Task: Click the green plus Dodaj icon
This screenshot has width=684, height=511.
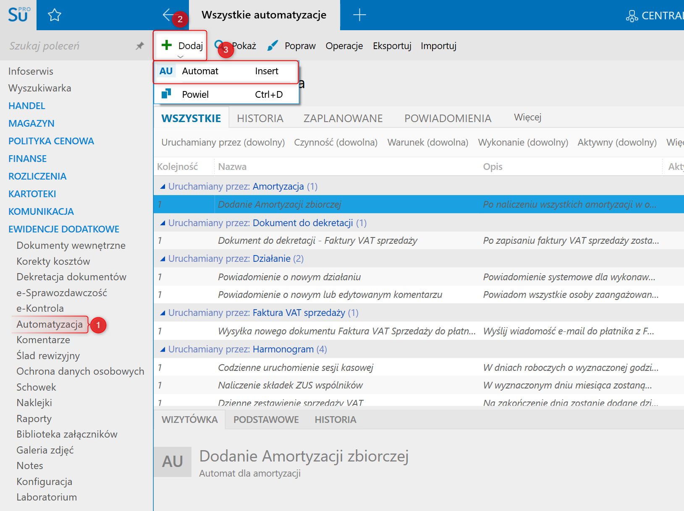Action: tap(167, 45)
